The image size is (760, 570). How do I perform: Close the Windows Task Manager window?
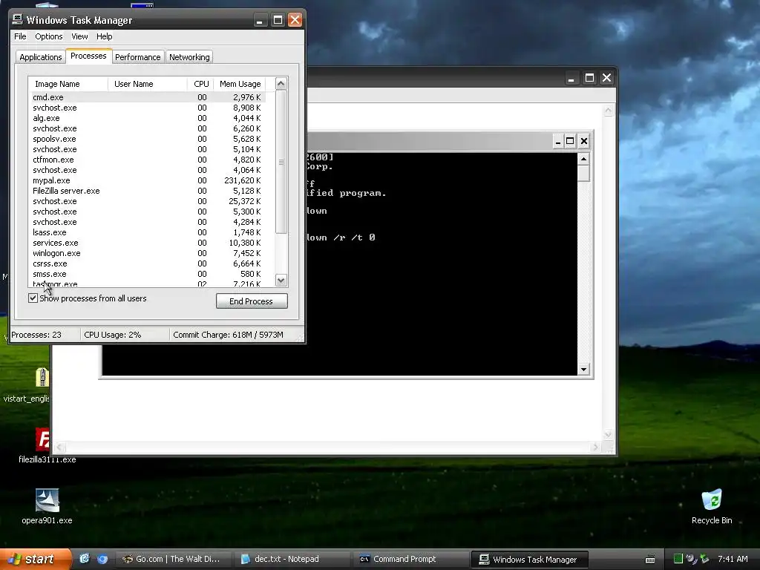[x=295, y=20]
